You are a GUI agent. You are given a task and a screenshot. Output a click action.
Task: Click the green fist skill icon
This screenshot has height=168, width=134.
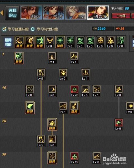point(30,108)
